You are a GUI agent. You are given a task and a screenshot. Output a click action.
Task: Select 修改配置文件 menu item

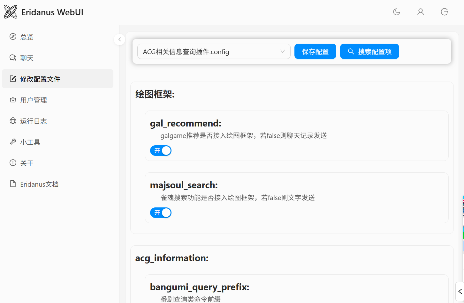[x=40, y=79]
